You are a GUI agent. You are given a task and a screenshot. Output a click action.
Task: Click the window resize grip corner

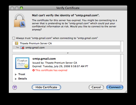coord(126,92)
